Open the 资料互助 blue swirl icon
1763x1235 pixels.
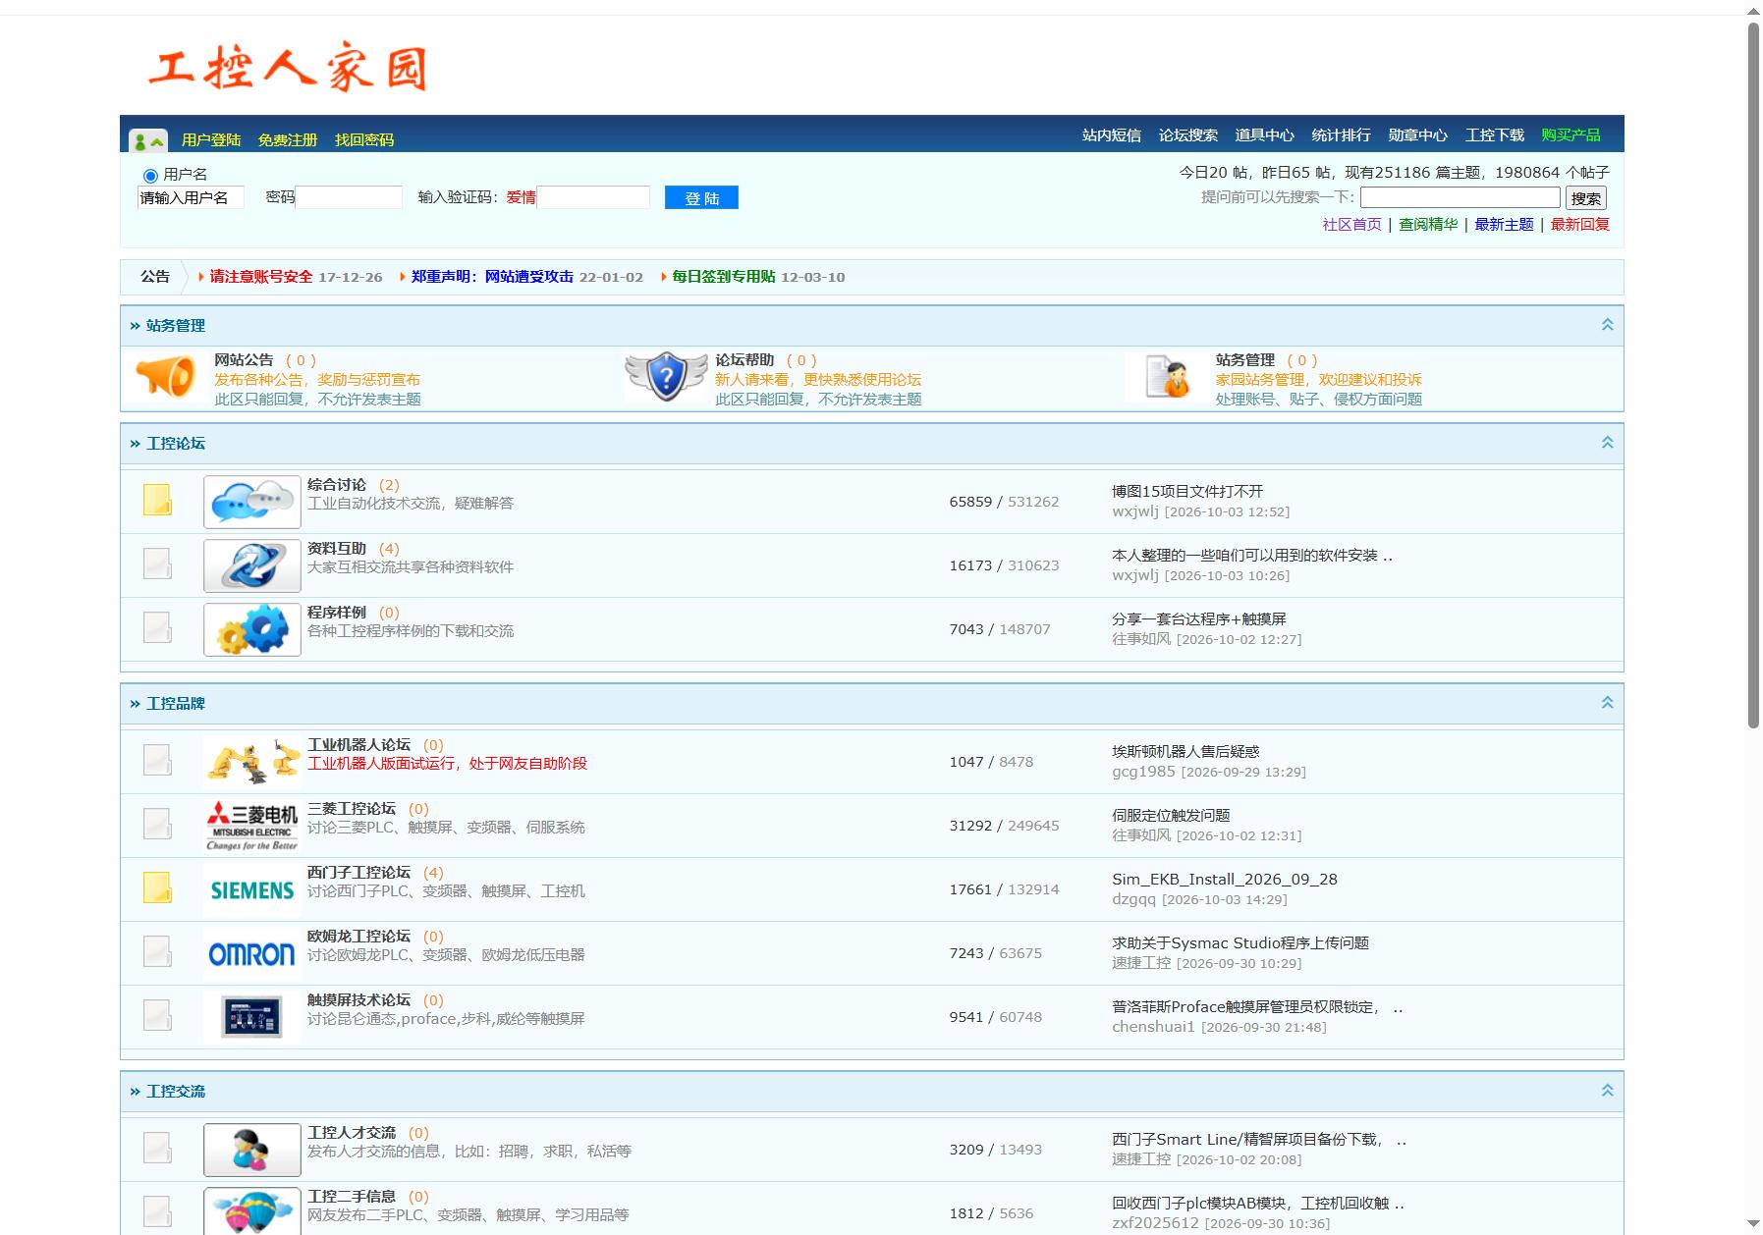pyautogui.click(x=252, y=565)
